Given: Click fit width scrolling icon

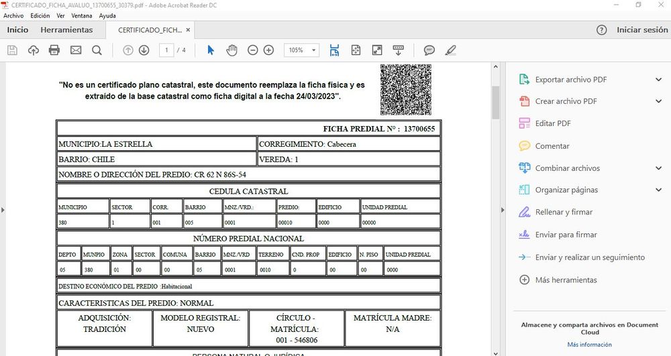Looking at the screenshot, I should [x=334, y=50].
